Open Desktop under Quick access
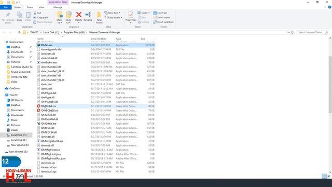This screenshot has width=332, height=187. point(15,47)
